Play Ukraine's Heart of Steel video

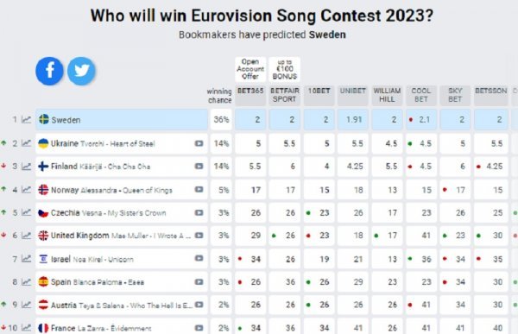[199, 143]
